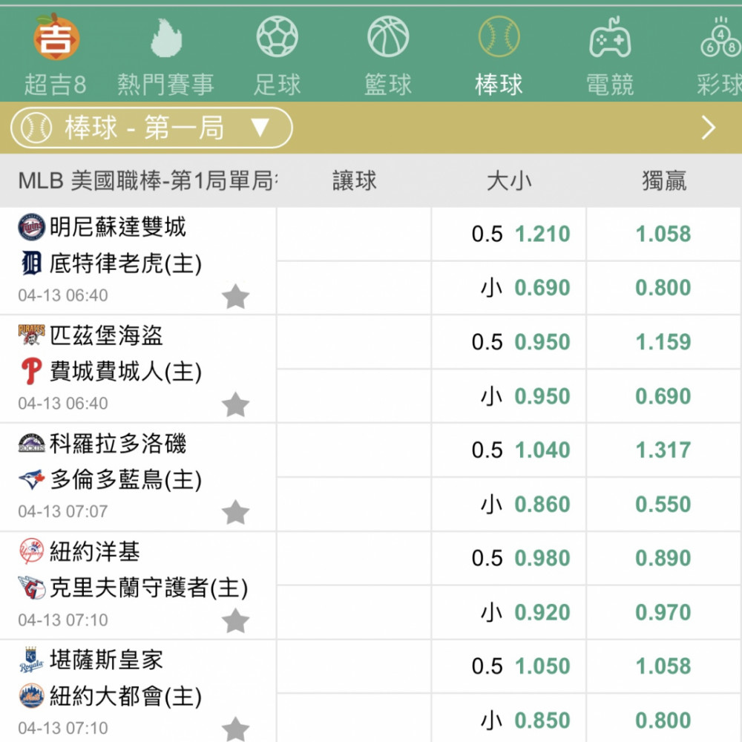Viewport: 742px width, 742px height.
Task: Pick 克里夫蘭守護者 獨贏 odds 0.970
Action: [x=664, y=612]
